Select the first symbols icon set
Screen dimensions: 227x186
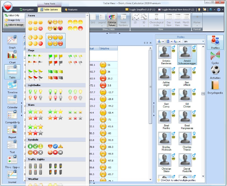[x=36, y=149]
